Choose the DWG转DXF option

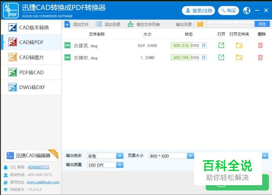tap(31, 87)
